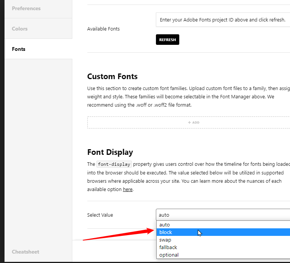Choose 'block' option in dropdown list
290x263 pixels.
click(x=223, y=232)
